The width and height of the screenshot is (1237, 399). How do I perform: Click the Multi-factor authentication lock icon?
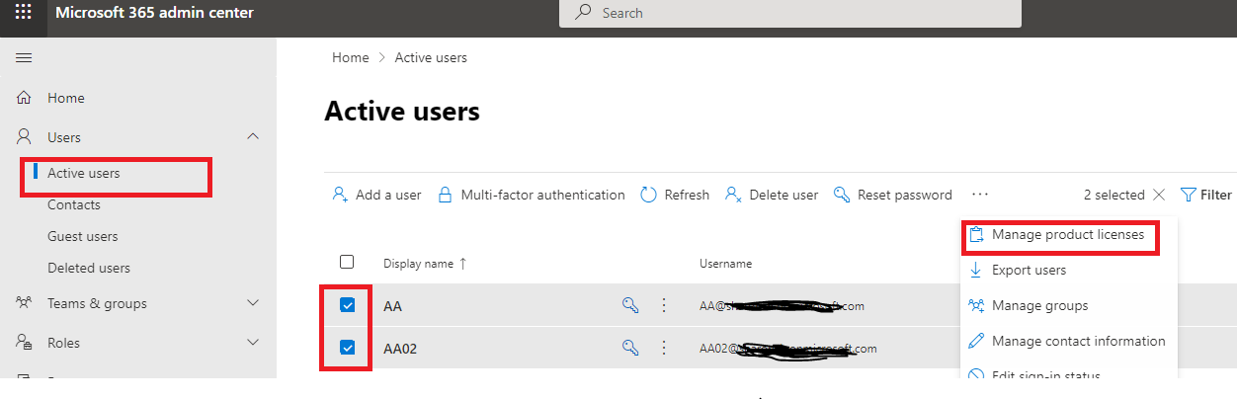pyautogui.click(x=445, y=195)
